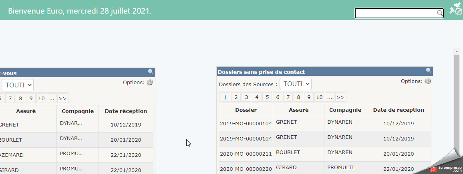Click the Screenpresso logo in the corner
This screenshot has height=174, width=463.
point(446,169)
